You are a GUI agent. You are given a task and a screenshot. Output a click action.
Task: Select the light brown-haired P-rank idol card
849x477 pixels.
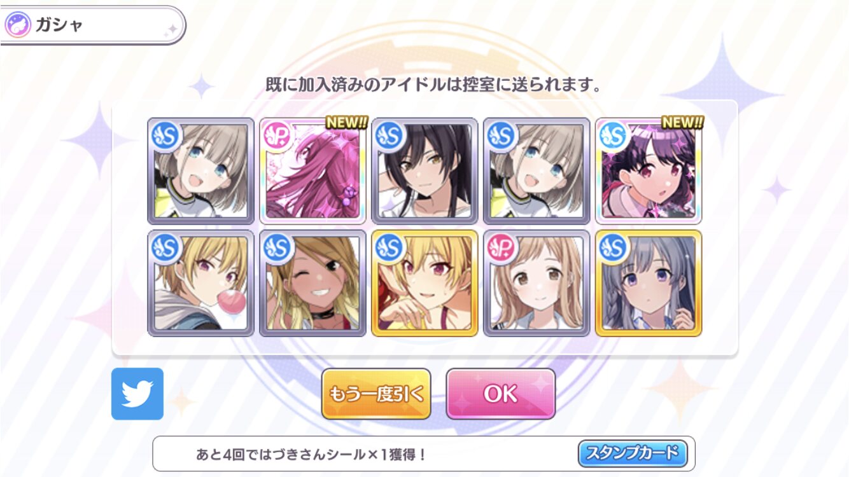click(537, 283)
